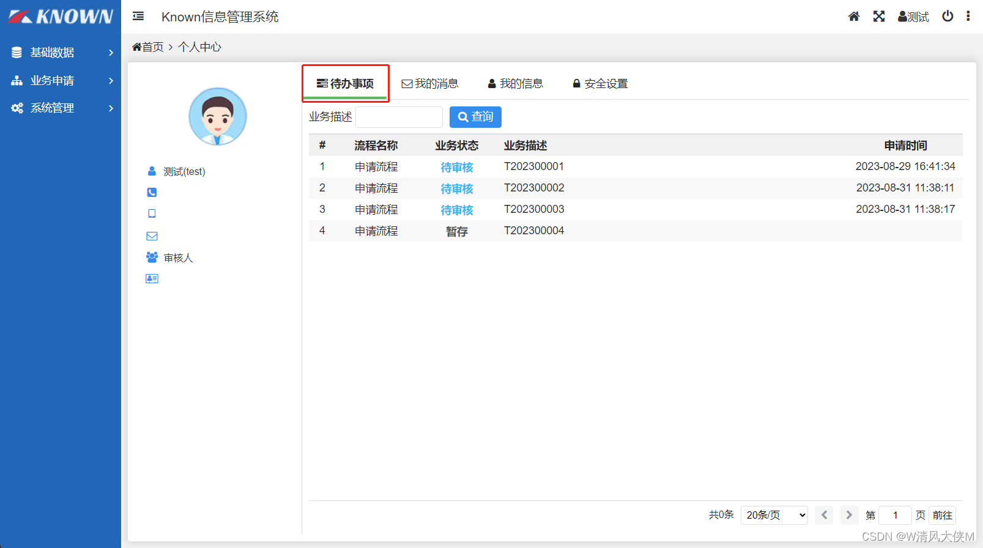Go to home via top-right house icon
The image size is (983, 548).
854,17
